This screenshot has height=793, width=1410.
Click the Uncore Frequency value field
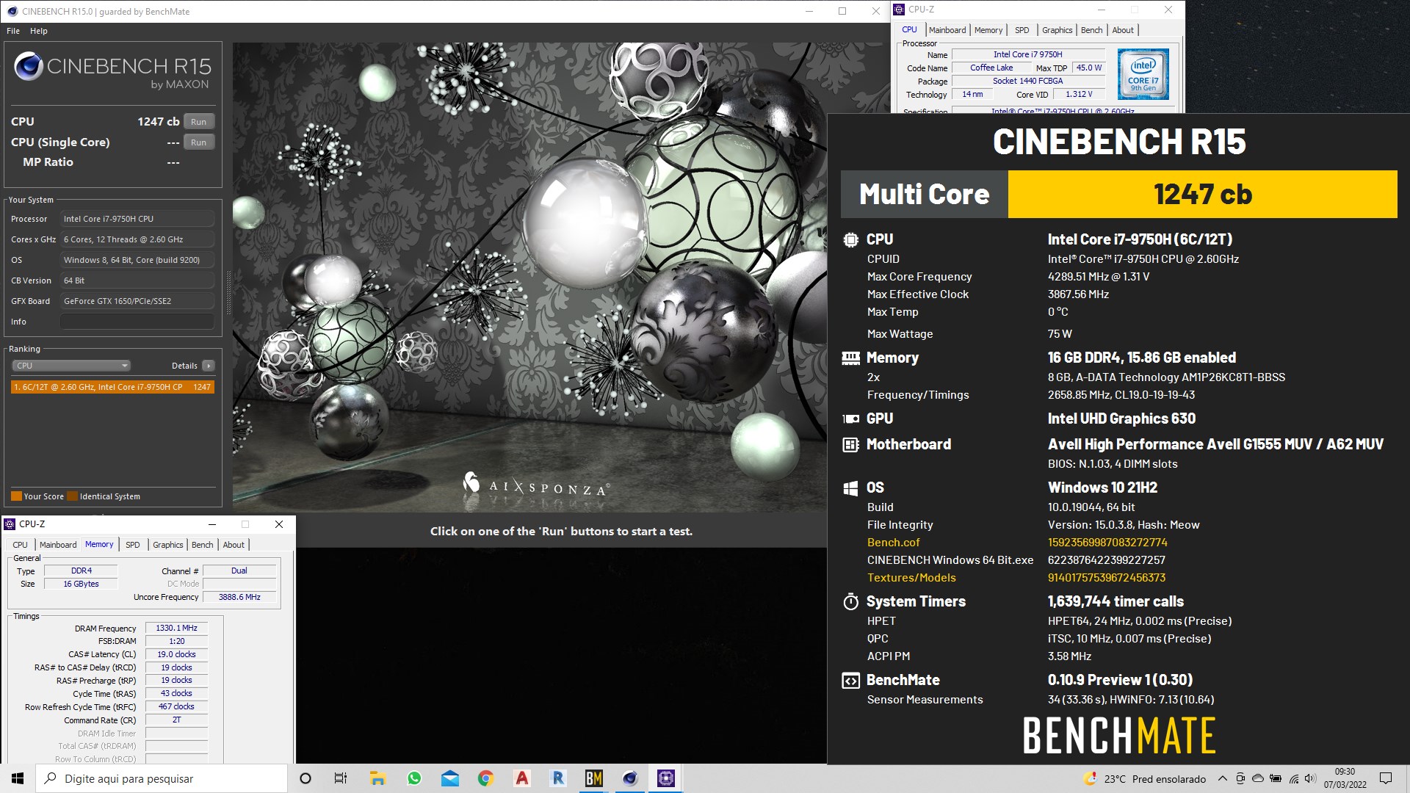tap(239, 597)
